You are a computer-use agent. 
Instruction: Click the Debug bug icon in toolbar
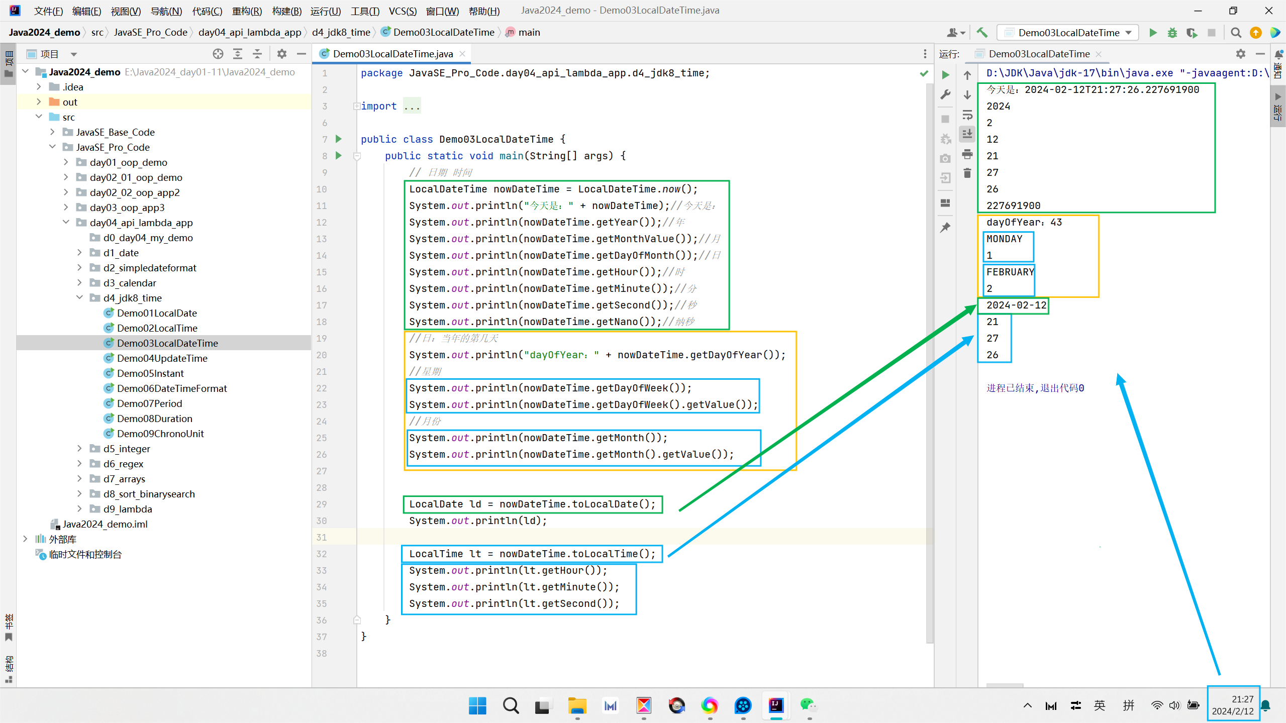coord(1172,33)
